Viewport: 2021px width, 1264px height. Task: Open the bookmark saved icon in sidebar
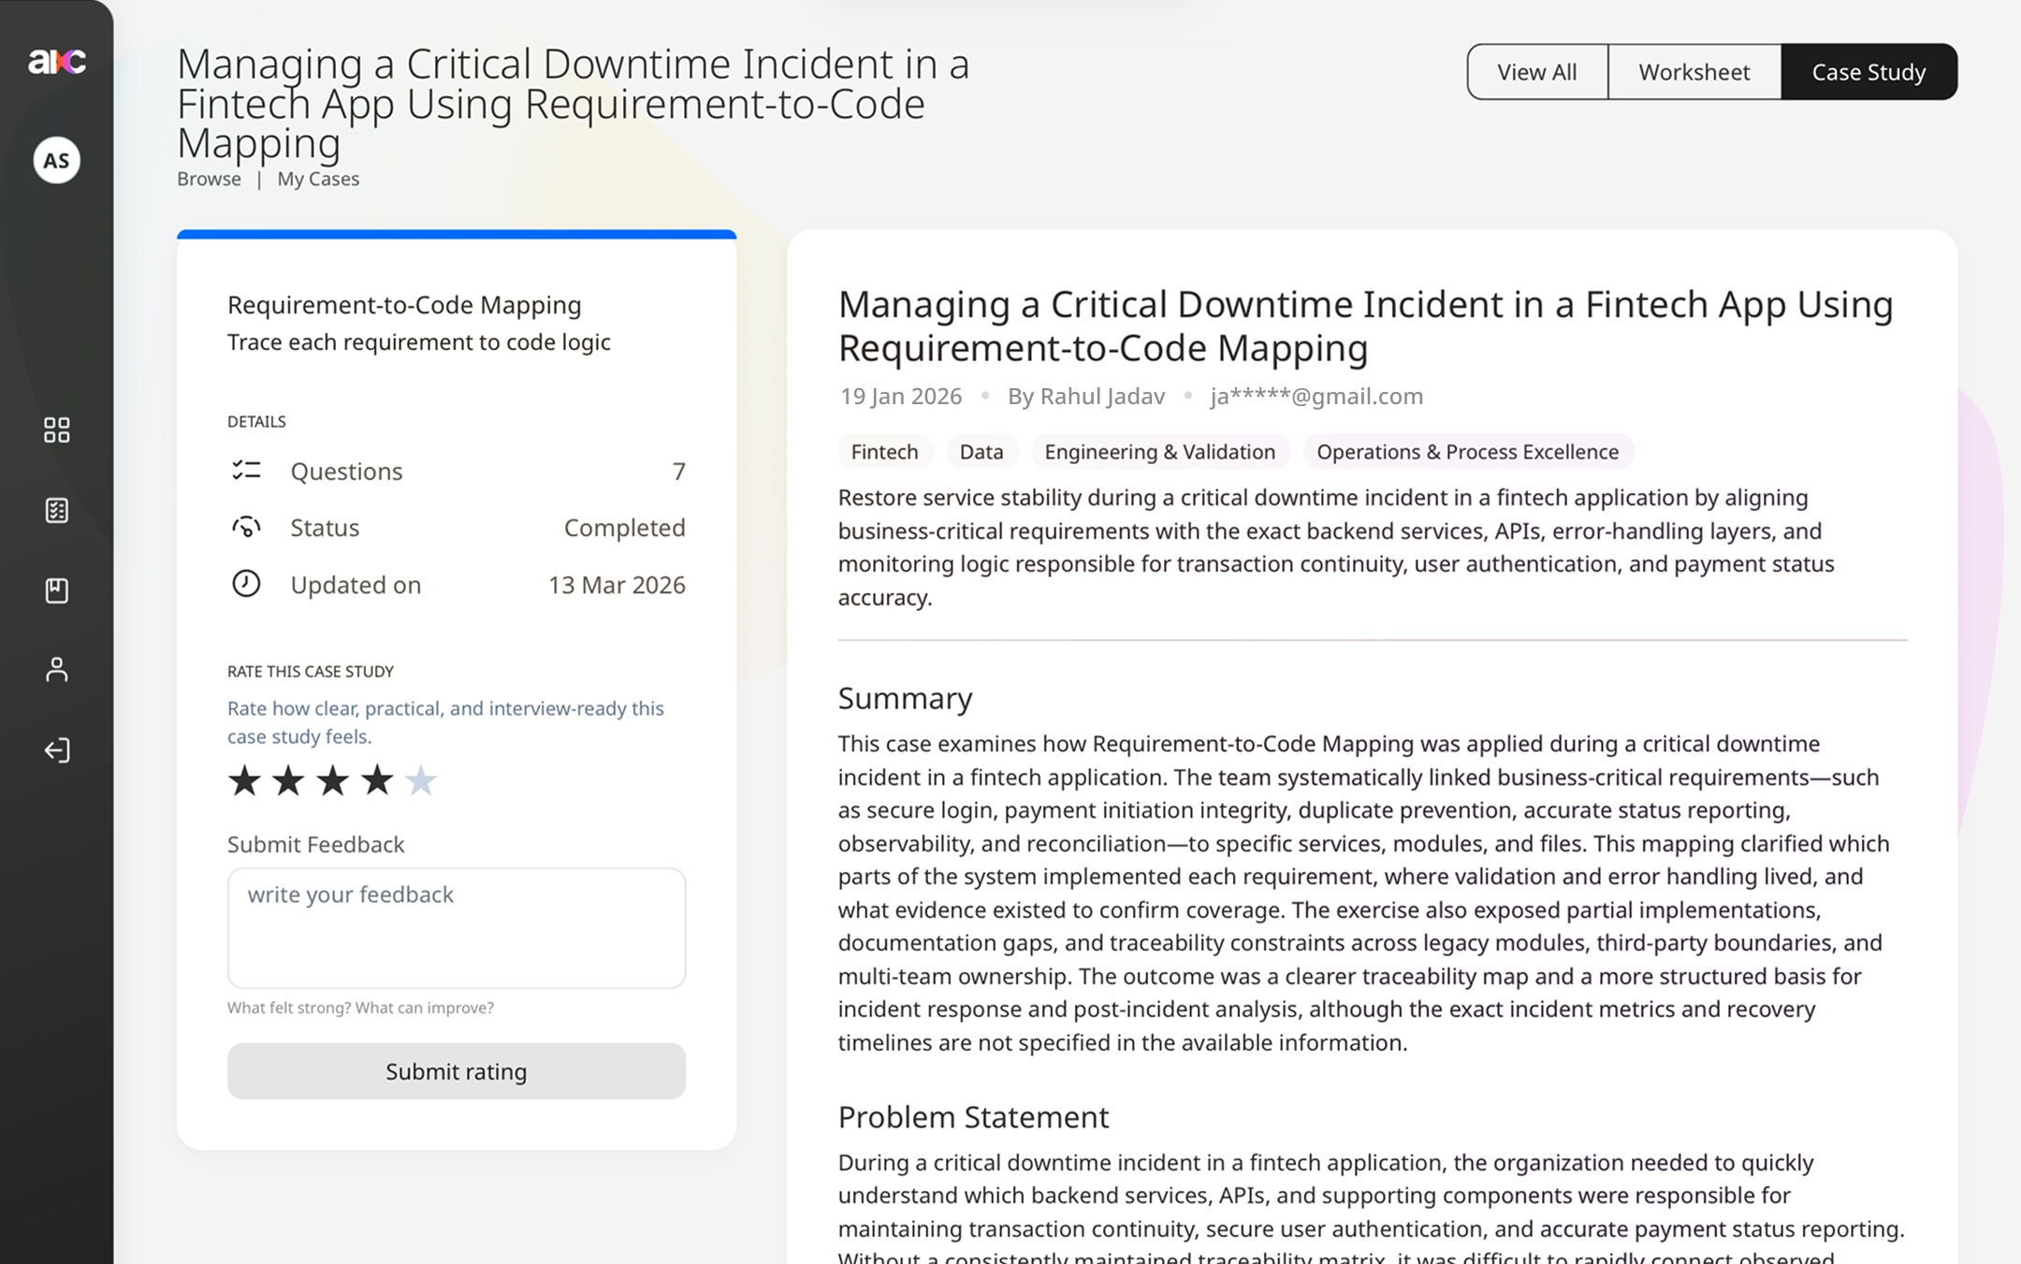pyautogui.click(x=56, y=590)
